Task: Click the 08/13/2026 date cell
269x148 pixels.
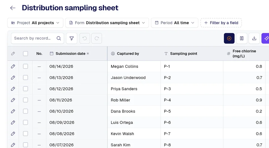Action: coord(77,78)
